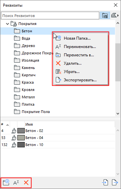This screenshot has height=189, width=121.
Task: Select Бетон - 10 surface
Action: coord(58,145)
